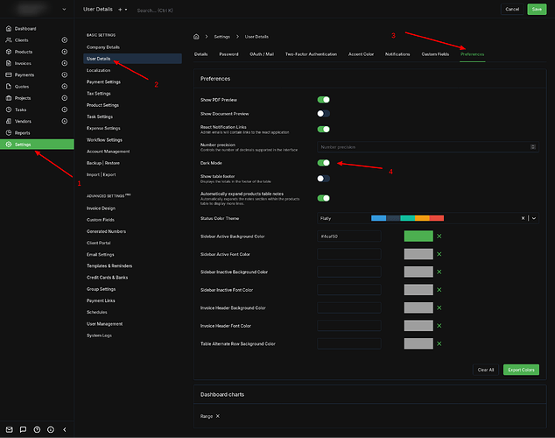555x438 pixels.
Task: Open the help question mark icon
Action: (37, 429)
